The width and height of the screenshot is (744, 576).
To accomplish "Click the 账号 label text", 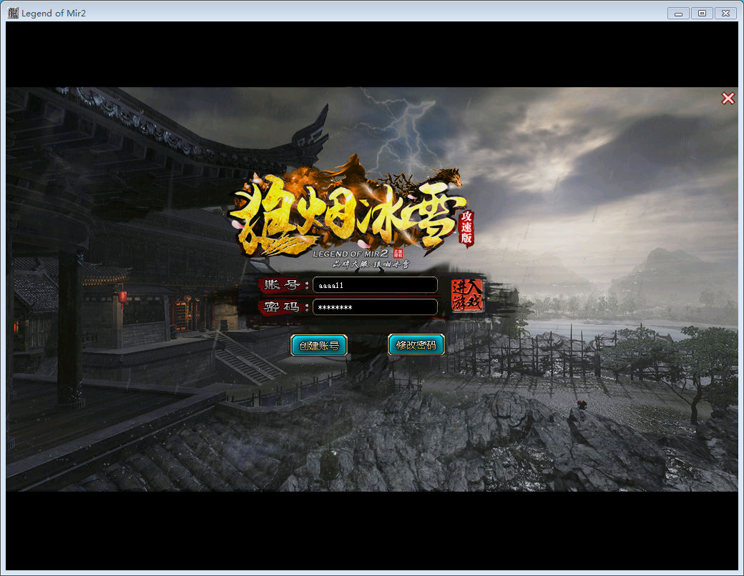I will coord(282,285).
